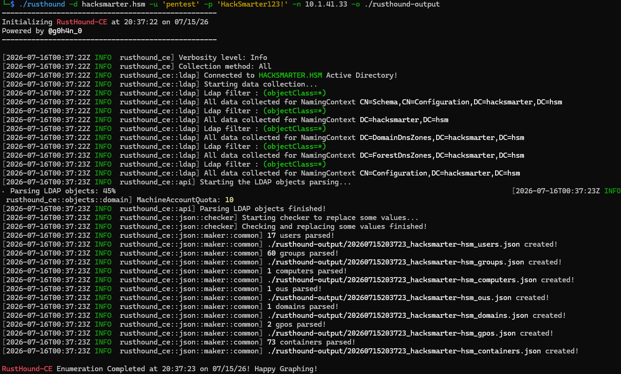Click the '73 containers parsed!' line
The width and height of the screenshot is (621, 374).
point(311,342)
